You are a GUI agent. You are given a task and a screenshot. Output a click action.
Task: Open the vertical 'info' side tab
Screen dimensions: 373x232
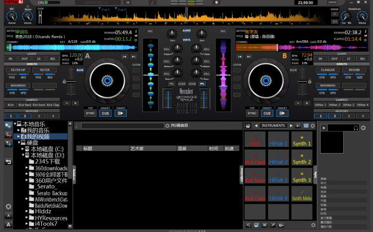tap(315, 175)
